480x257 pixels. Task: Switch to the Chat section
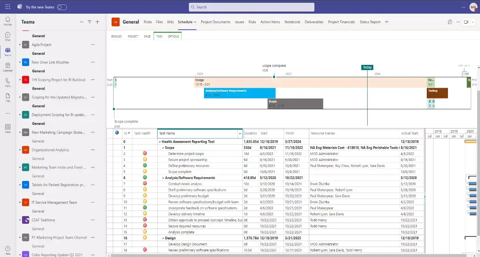click(x=7, y=36)
